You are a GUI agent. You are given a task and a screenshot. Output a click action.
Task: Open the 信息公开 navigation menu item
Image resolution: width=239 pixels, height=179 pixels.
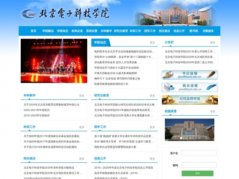[x=179, y=31]
